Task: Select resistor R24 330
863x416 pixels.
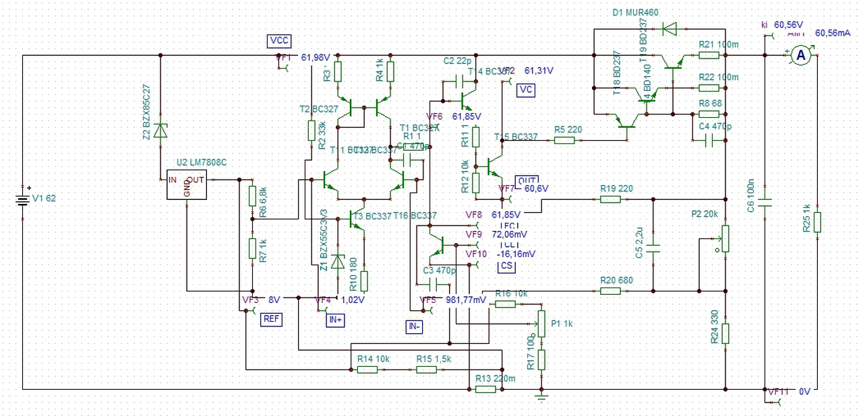Action: click(x=725, y=333)
